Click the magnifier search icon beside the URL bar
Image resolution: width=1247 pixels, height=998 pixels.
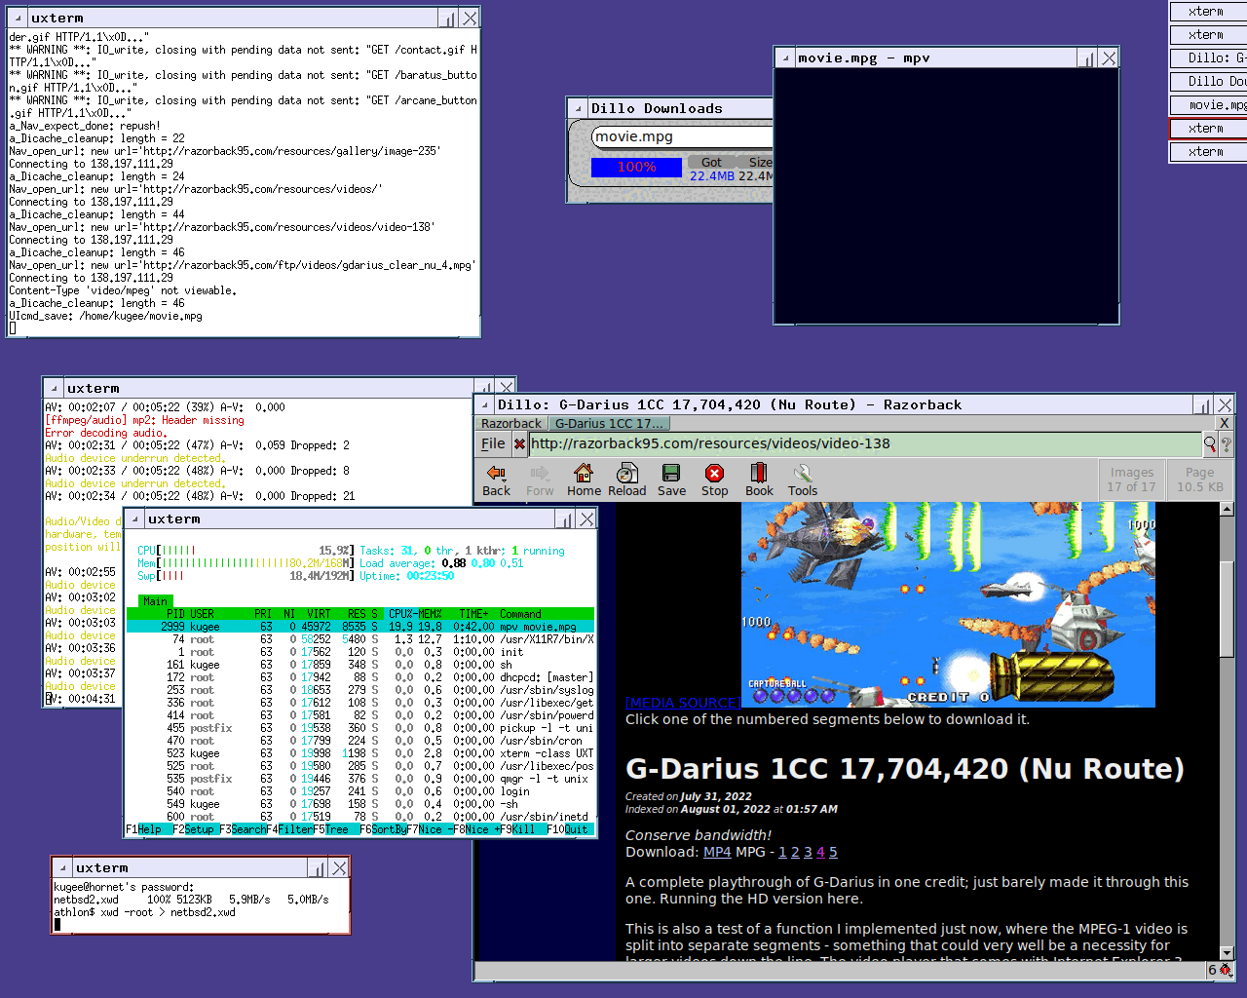click(1210, 444)
